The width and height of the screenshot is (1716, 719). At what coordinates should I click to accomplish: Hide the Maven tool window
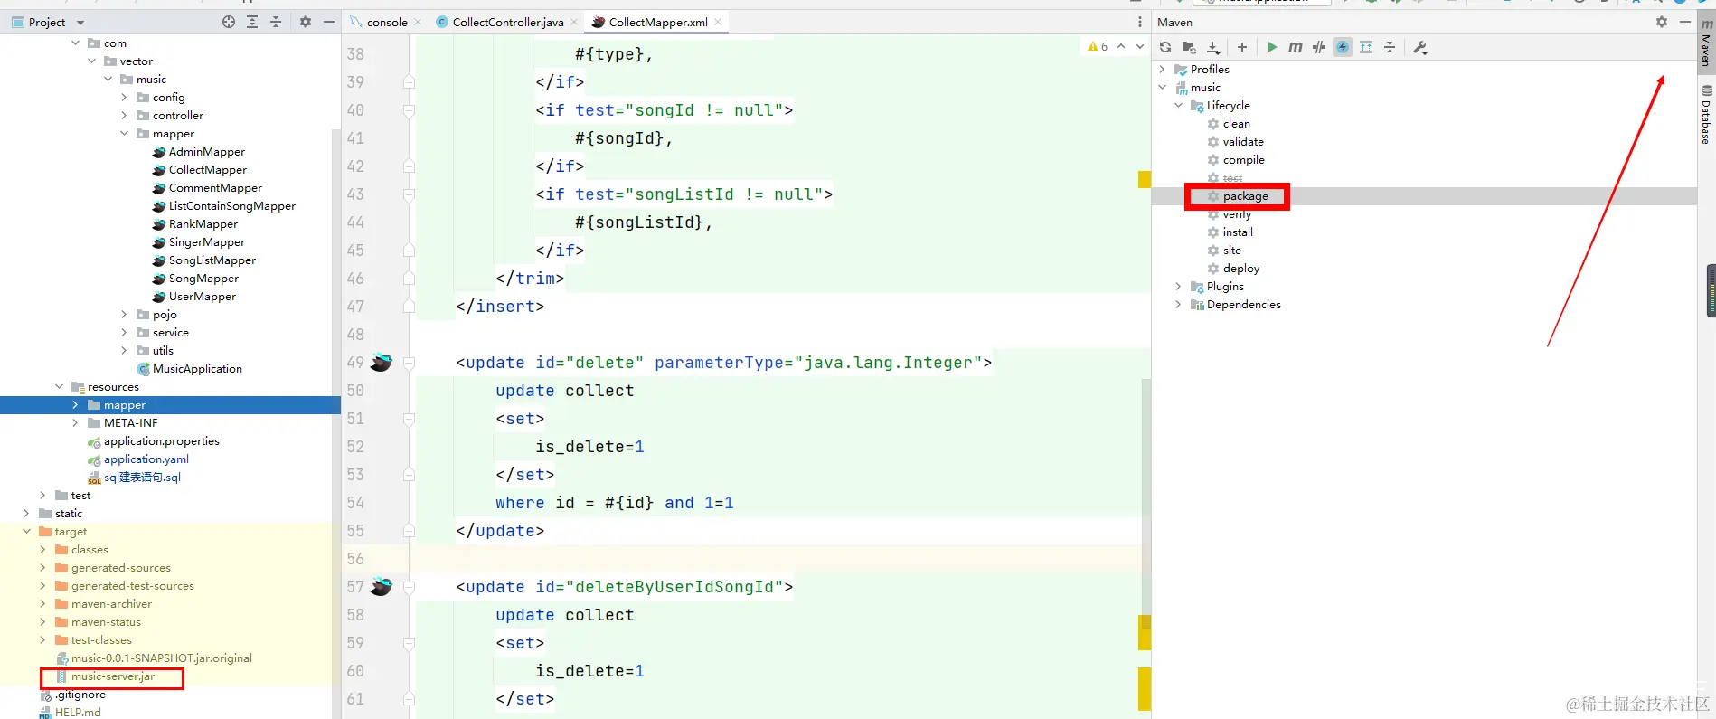1685,22
